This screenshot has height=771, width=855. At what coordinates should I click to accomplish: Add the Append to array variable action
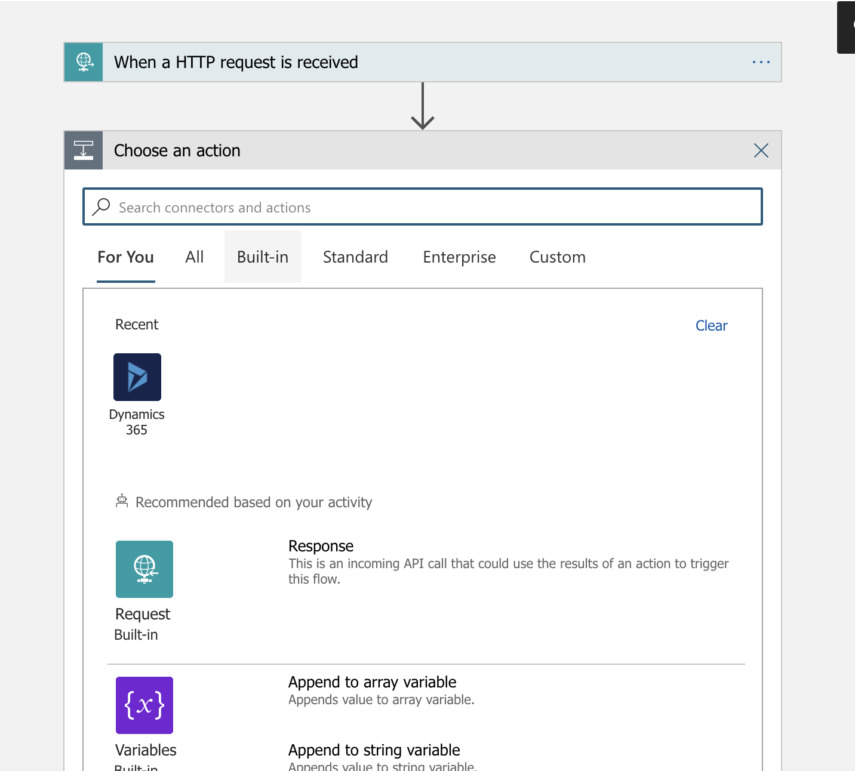point(372,682)
